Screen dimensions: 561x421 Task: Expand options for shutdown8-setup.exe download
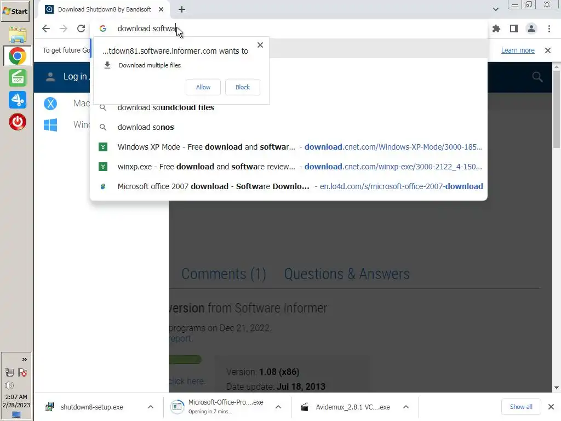151,407
